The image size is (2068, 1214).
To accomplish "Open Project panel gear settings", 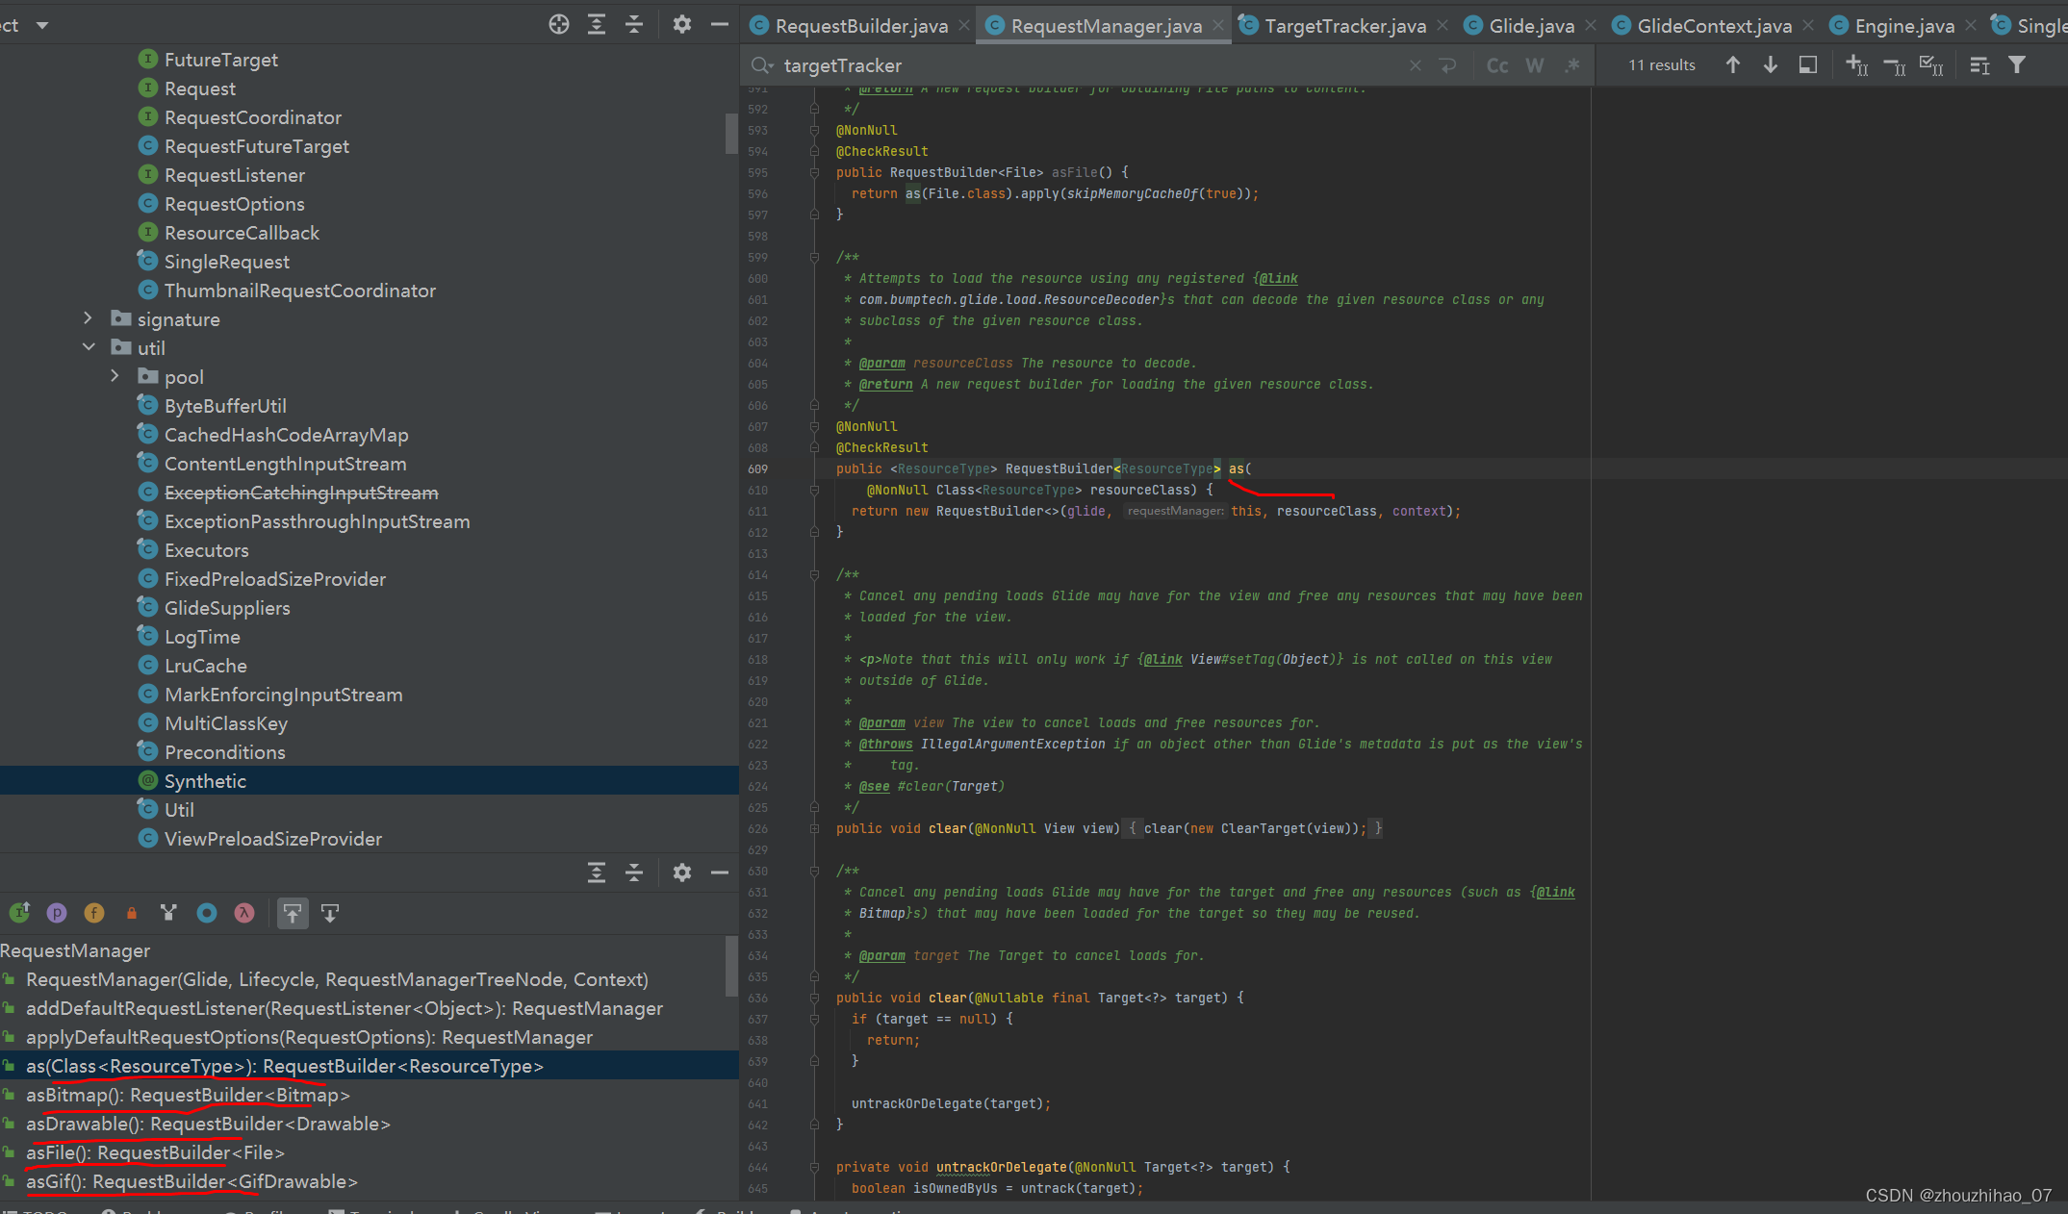I will [x=681, y=24].
